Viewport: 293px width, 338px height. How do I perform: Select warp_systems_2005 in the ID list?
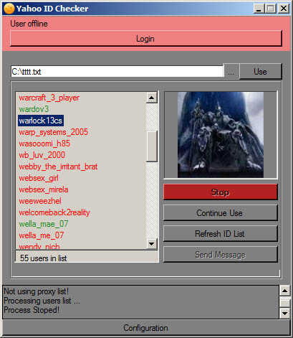tap(53, 132)
